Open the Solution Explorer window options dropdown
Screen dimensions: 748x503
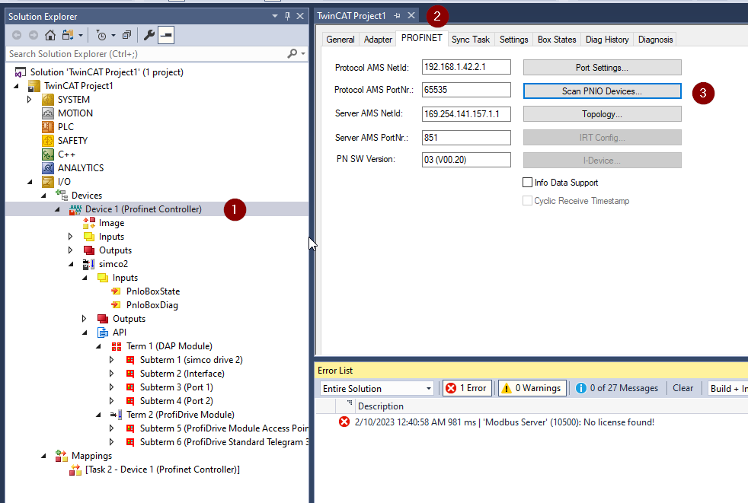click(x=275, y=16)
